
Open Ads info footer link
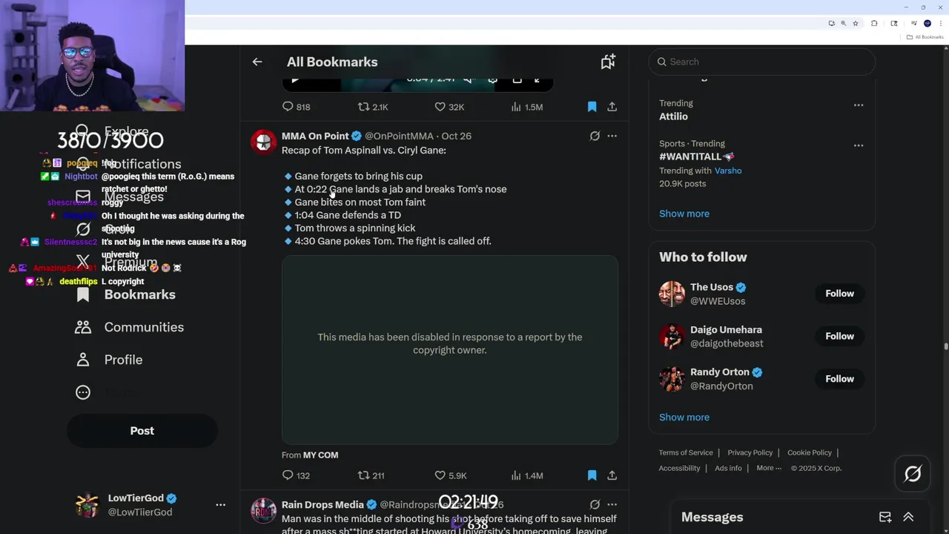click(728, 468)
